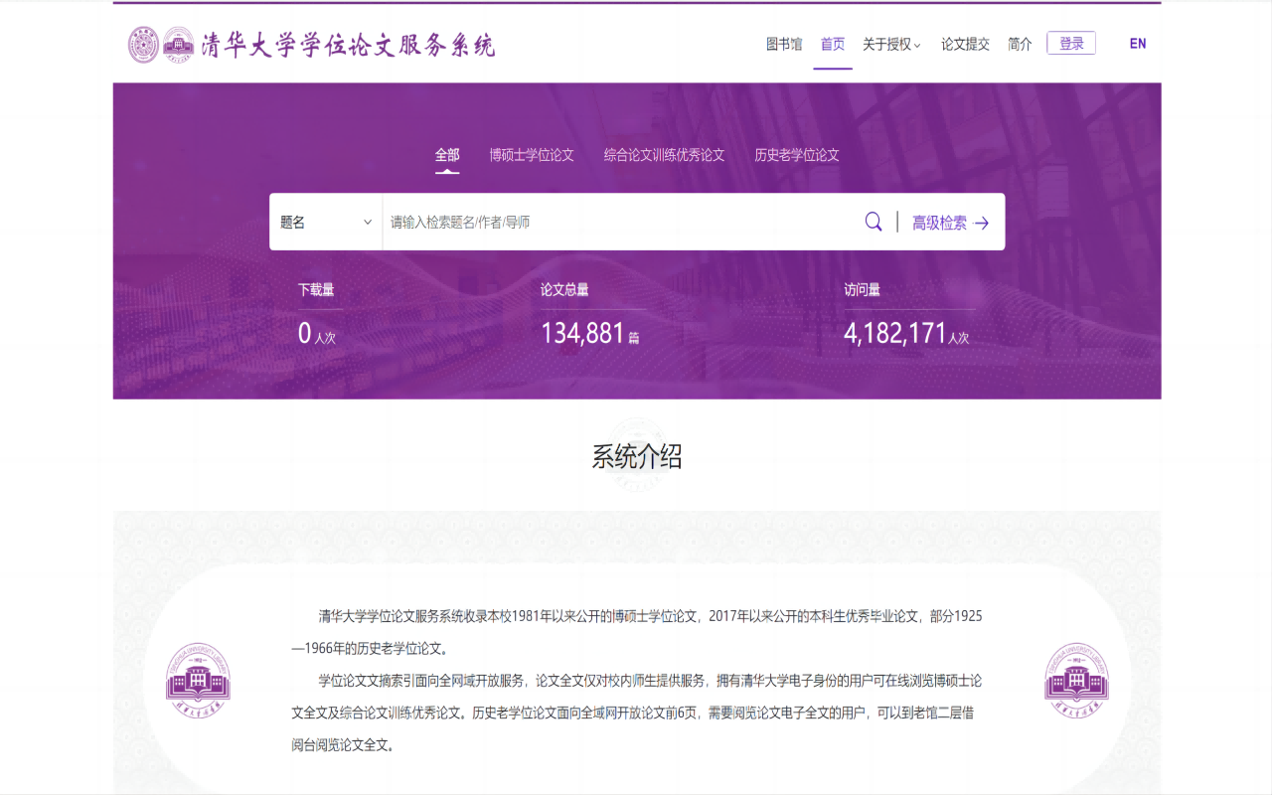Select the 历史老学位论文 tab

tap(797, 155)
